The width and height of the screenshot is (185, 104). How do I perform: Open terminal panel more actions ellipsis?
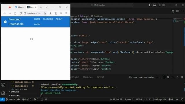[x=173, y=77]
